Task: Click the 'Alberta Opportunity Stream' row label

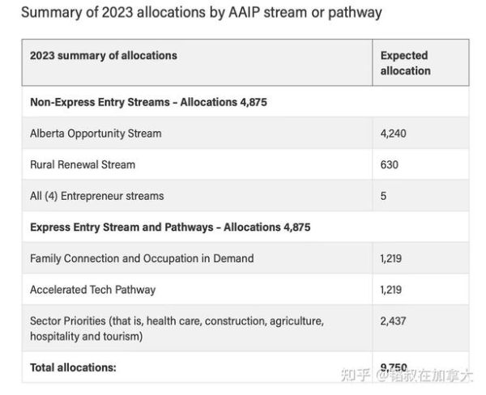Action: coord(96,134)
